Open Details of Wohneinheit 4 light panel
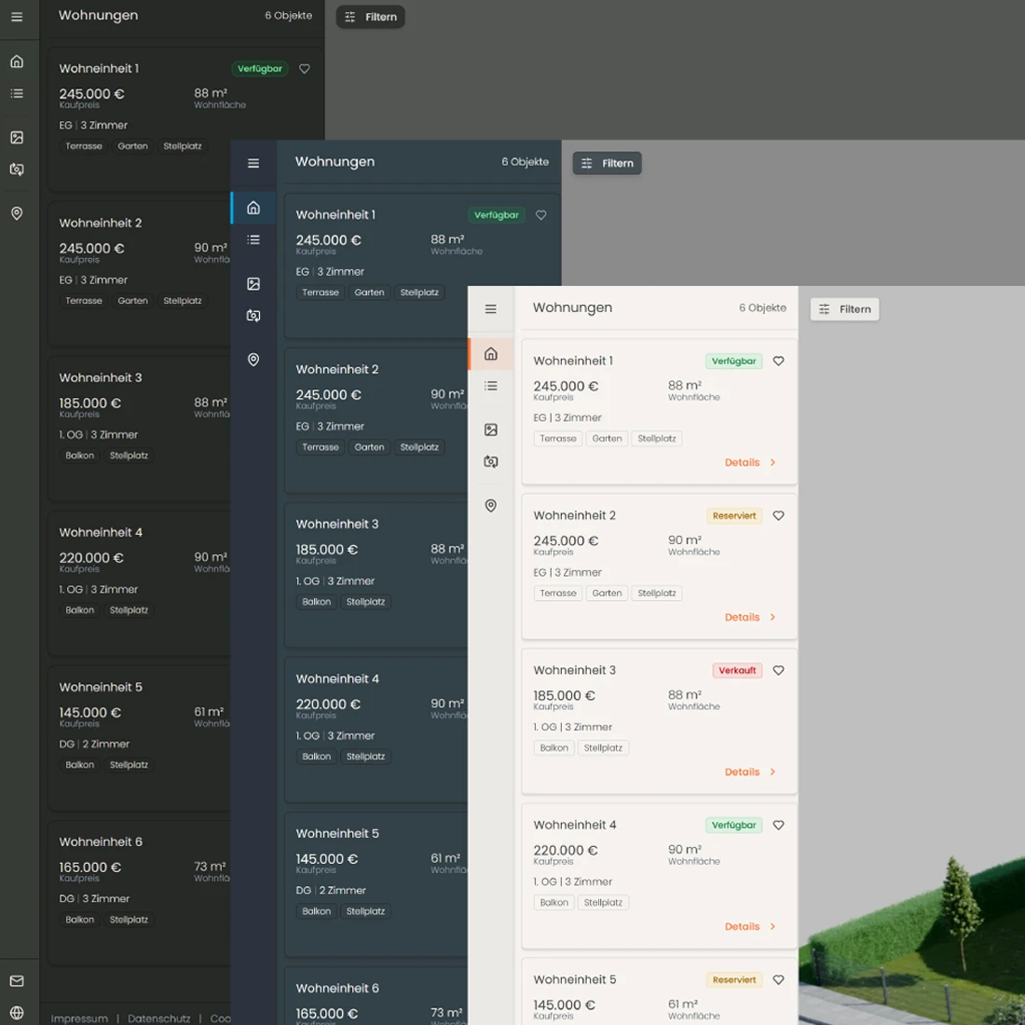 click(750, 927)
